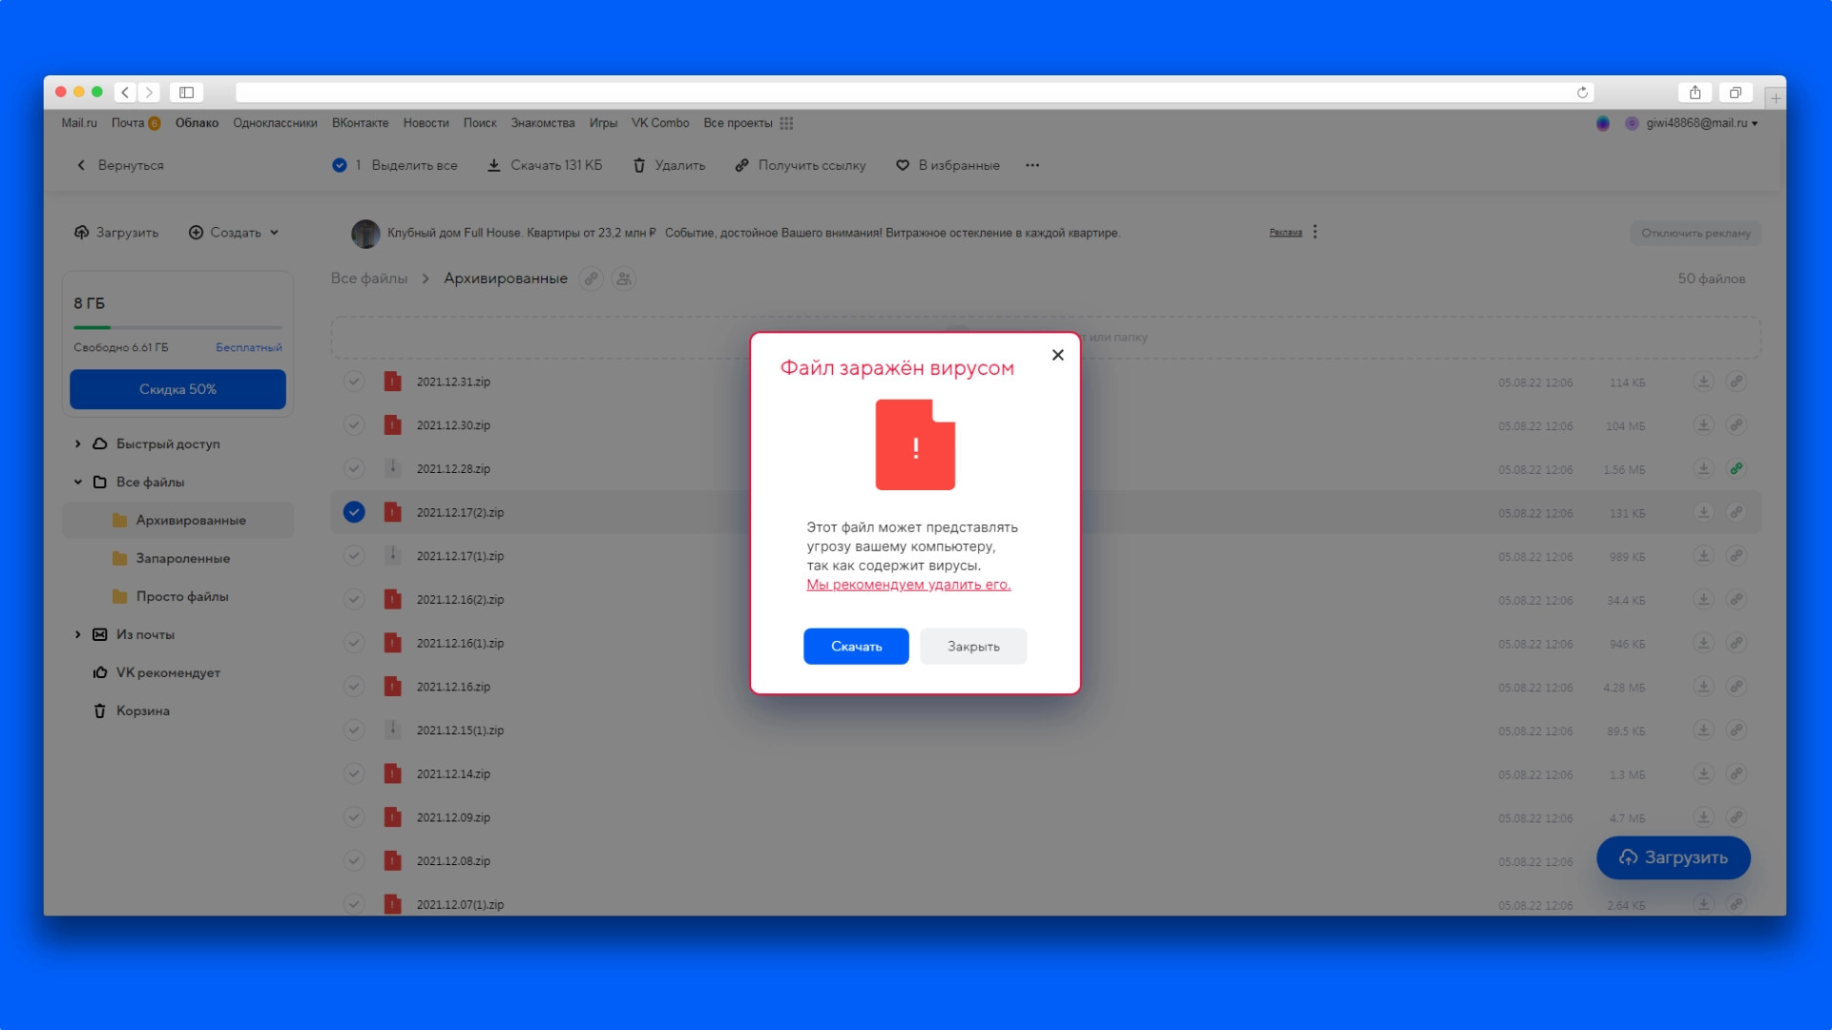The height and width of the screenshot is (1030, 1832).
Task: Click the browser address bar
Action: [897, 93]
